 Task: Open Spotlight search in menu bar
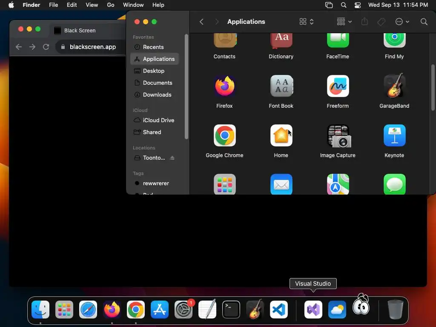tap(344, 5)
